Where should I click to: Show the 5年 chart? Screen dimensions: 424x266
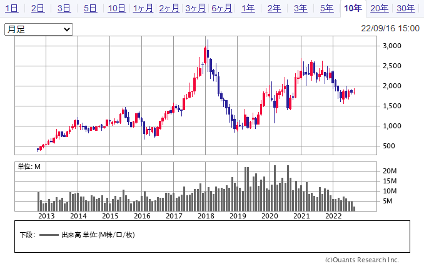327,8
